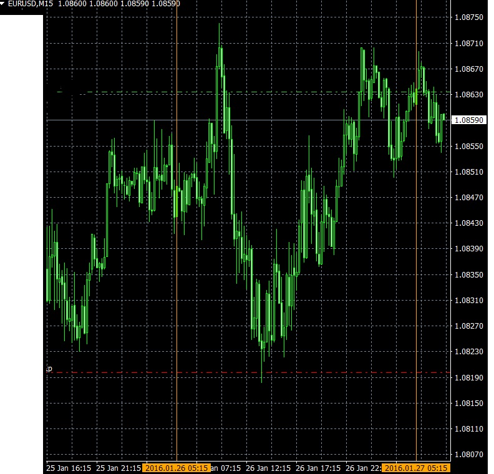The height and width of the screenshot is (474, 494).
Task: Click the 1.08550 price axis value
Action: (x=469, y=146)
